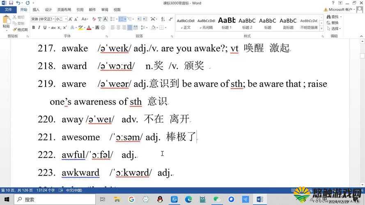The width and height of the screenshot is (365, 205).
Task: Toggle character shading on selection
Action: point(97,27)
